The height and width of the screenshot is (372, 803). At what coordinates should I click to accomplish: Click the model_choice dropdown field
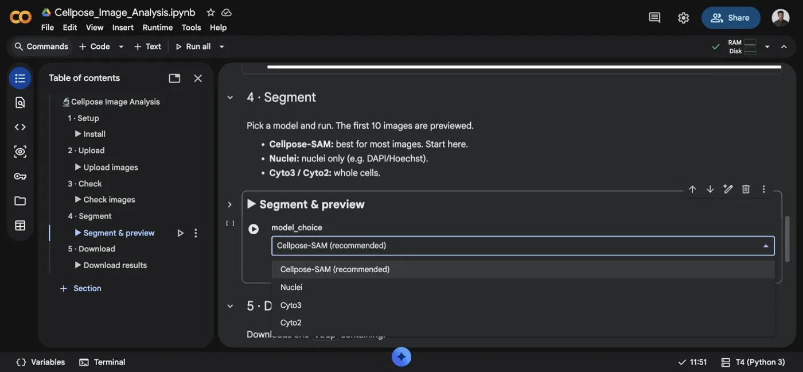tap(523, 246)
